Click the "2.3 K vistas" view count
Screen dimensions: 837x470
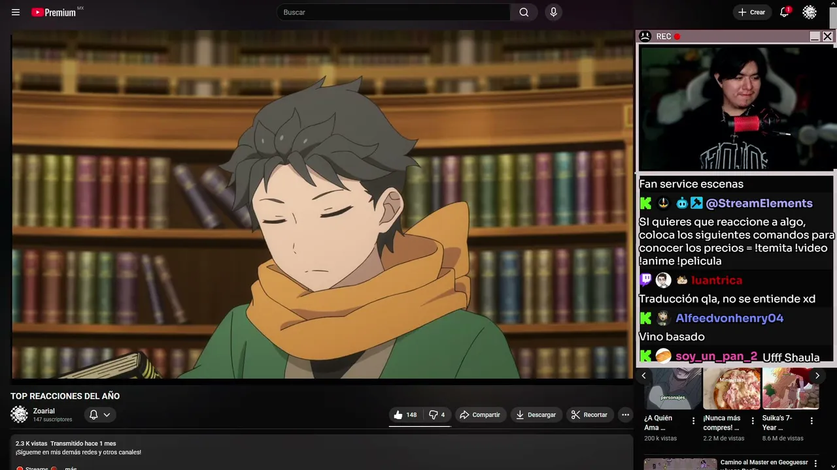click(31, 444)
